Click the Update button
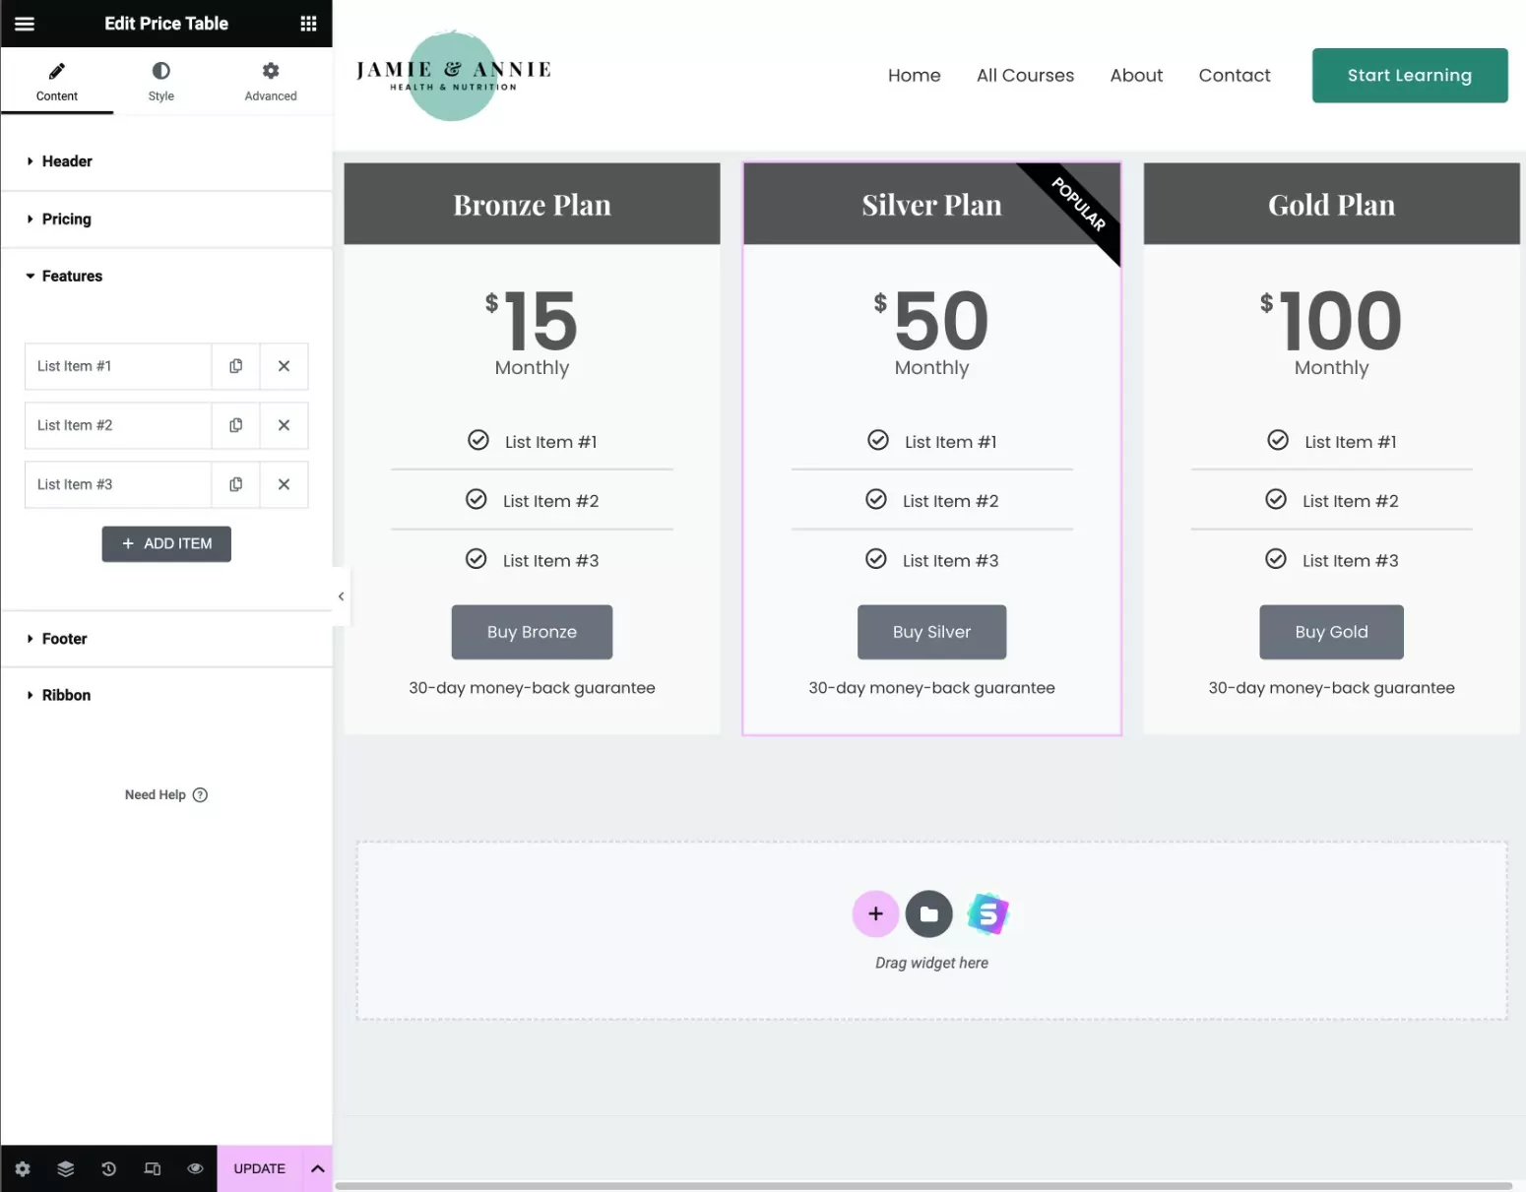The width and height of the screenshot is (1526, 1192). coord(260,1169)
